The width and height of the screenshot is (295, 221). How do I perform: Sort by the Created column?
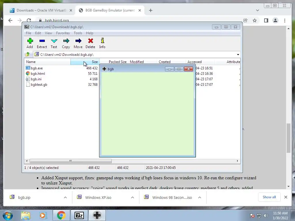(x=171, y=62)
